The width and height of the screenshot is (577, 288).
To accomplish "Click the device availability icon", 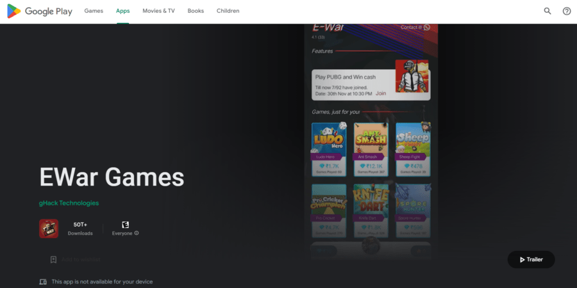I will (43, 282).
